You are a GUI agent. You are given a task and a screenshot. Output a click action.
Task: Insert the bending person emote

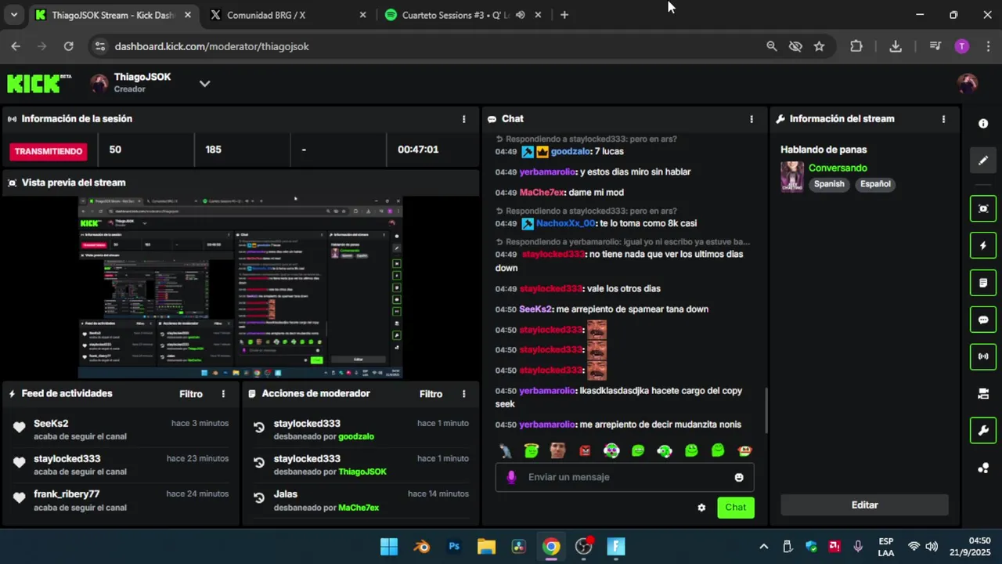(506, 450)
